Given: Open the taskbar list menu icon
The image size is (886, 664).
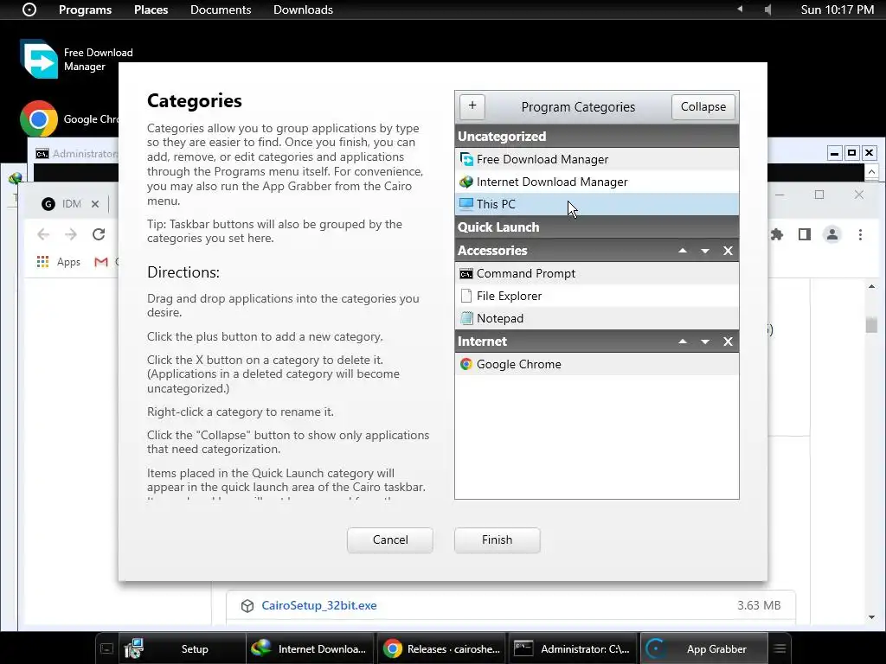Looking at the screenshot, I should [780, 648].
